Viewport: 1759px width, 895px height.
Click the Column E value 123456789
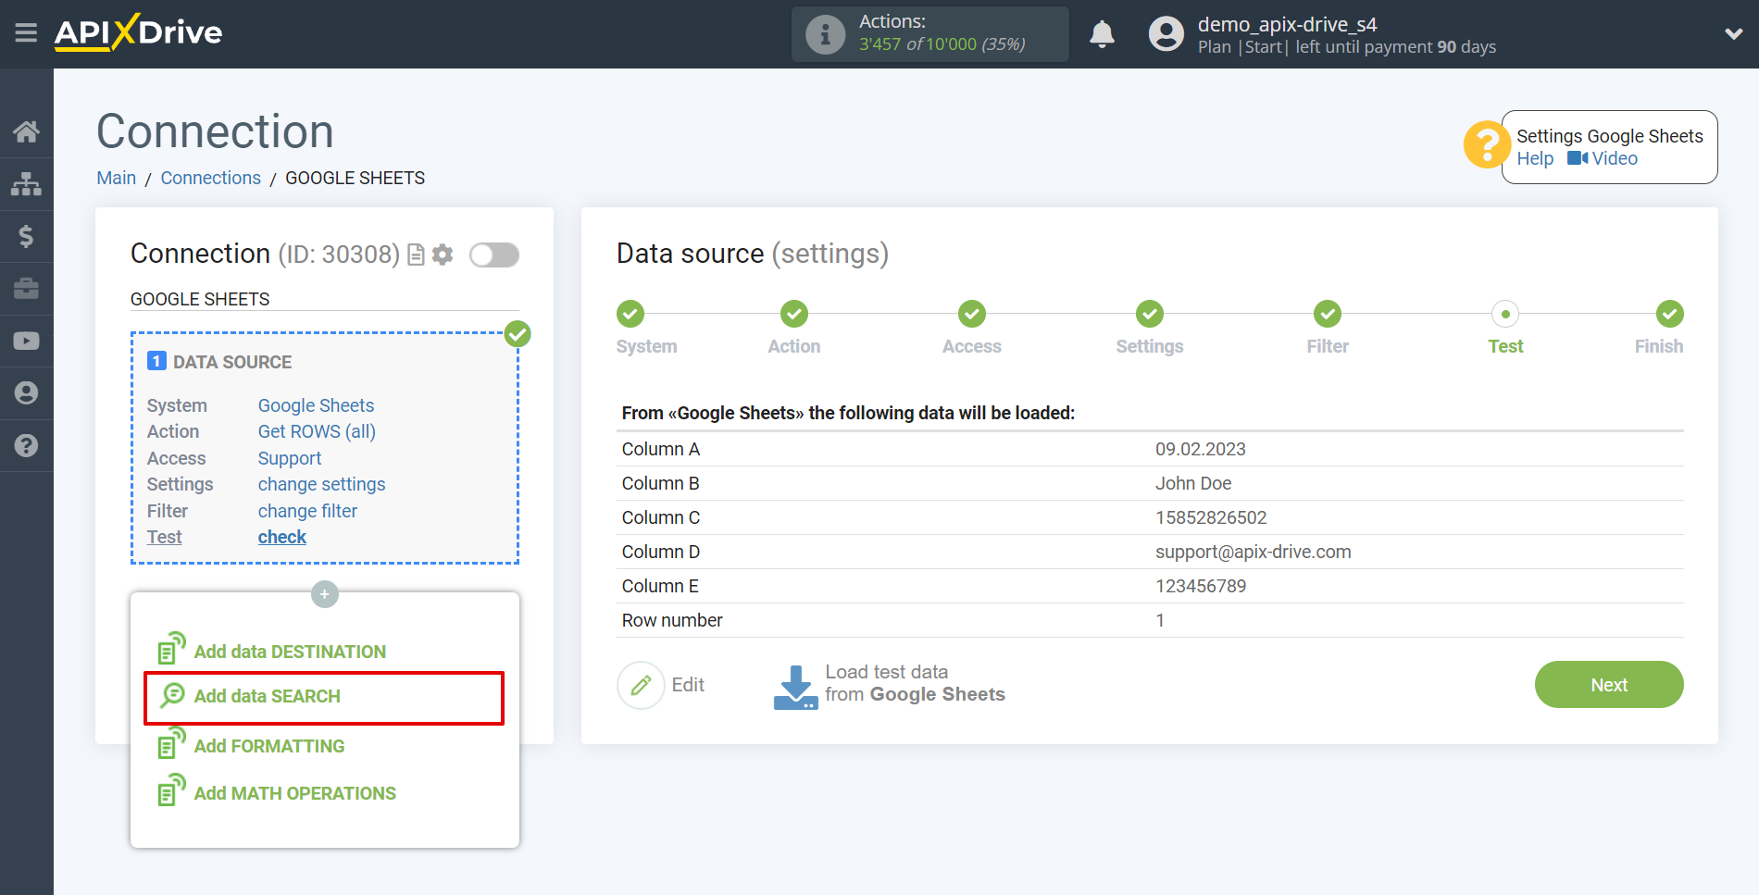coord(1201,586)
